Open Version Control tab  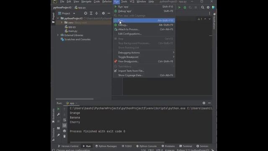tap(68, 146)
